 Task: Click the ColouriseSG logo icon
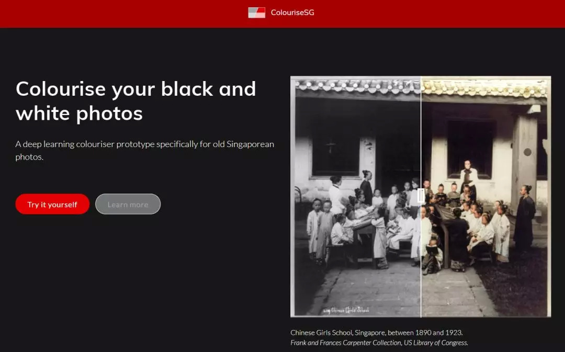[x=256, y=13]
